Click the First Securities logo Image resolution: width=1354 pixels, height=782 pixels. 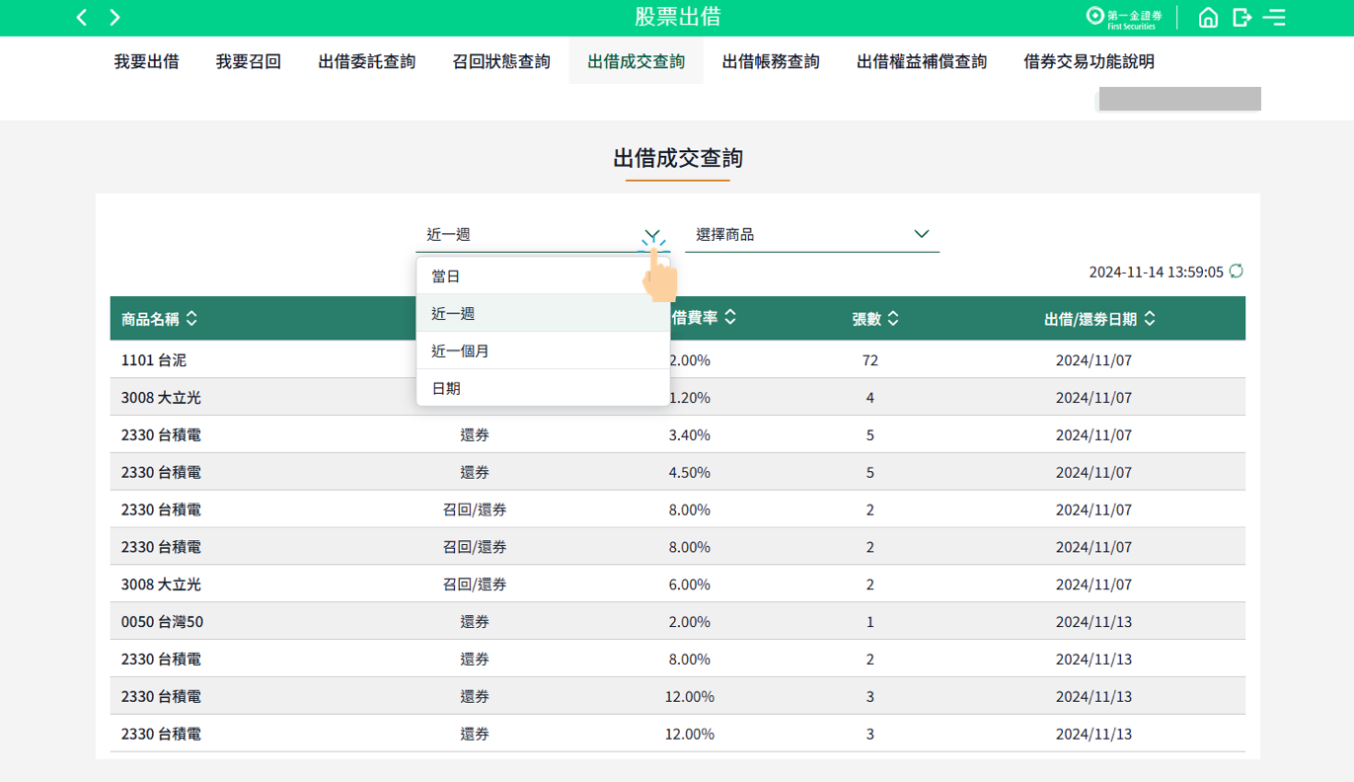coord(1124,17)
